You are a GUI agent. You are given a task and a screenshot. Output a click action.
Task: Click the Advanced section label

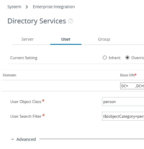click(26, 139)
